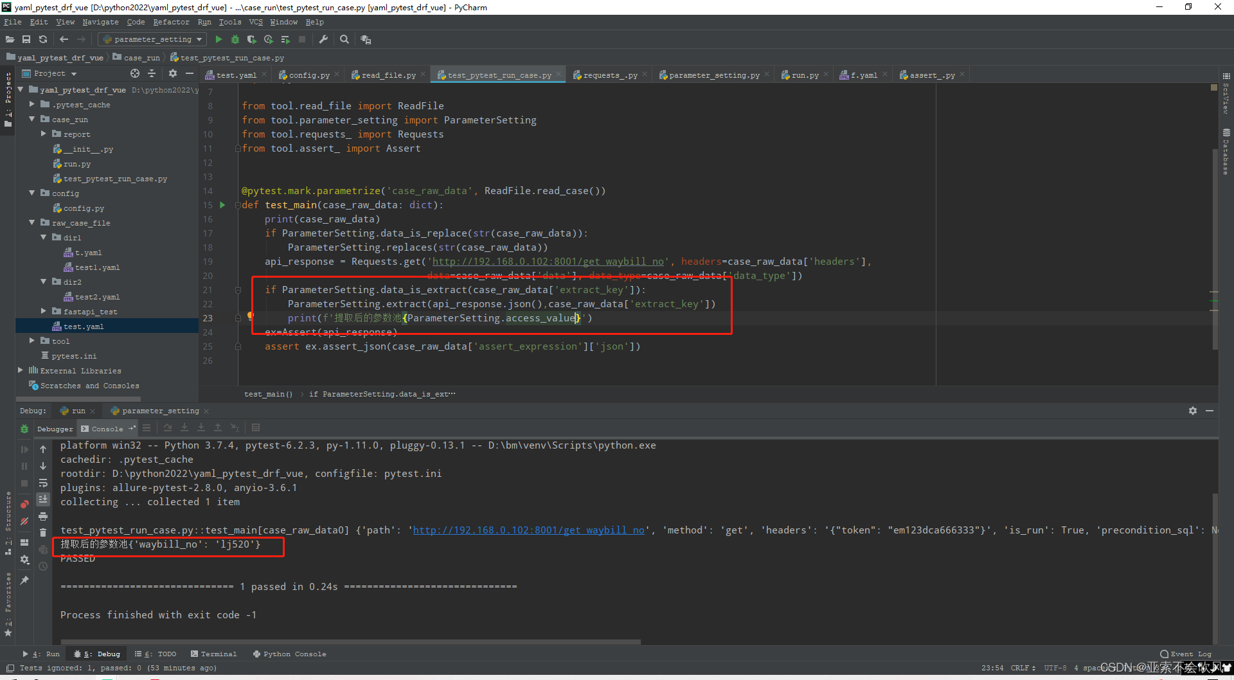Mute breakpoints in debug panel
The height and width of the screenshot is (680, 1234).
click(x=24, y=521)
